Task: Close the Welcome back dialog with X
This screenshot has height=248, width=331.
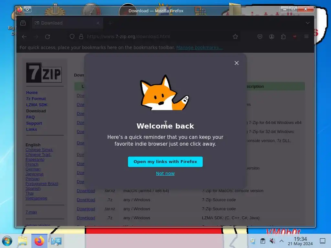Action: (x=236, y=63)
